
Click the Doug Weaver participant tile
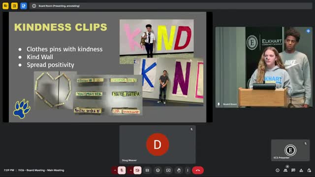pyautogui.click(x=157, y=145)
